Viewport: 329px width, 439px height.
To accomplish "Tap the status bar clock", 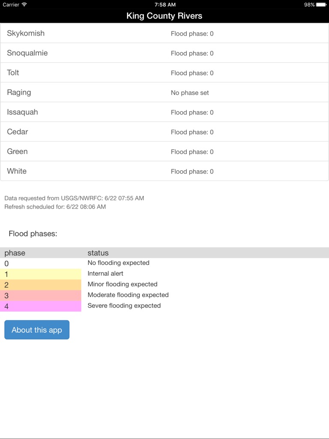I will 165,5.
